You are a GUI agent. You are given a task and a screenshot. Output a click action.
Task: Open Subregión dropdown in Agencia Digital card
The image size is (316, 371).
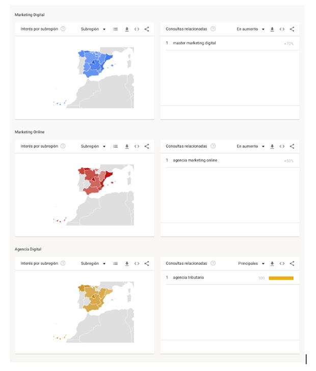click(93, 263)
